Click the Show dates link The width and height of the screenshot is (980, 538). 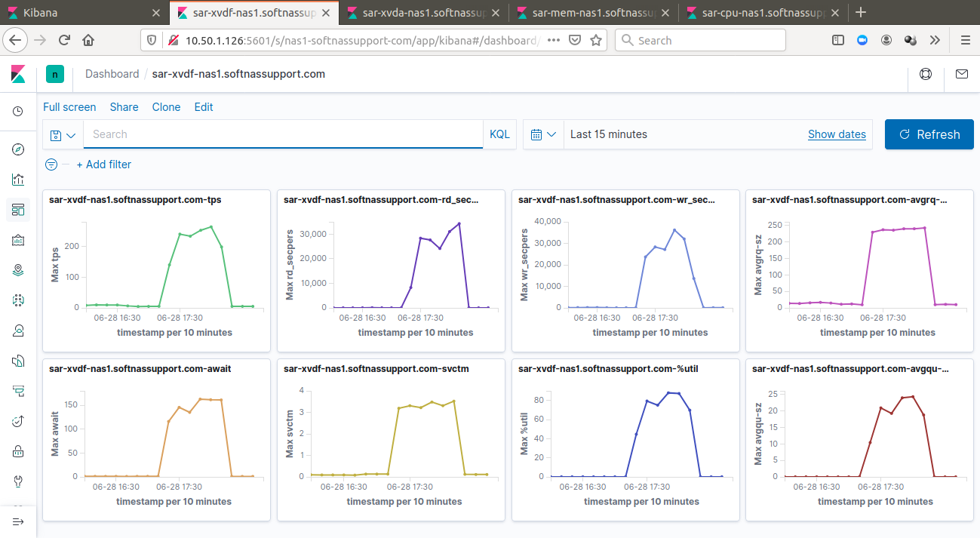[837, 134]
